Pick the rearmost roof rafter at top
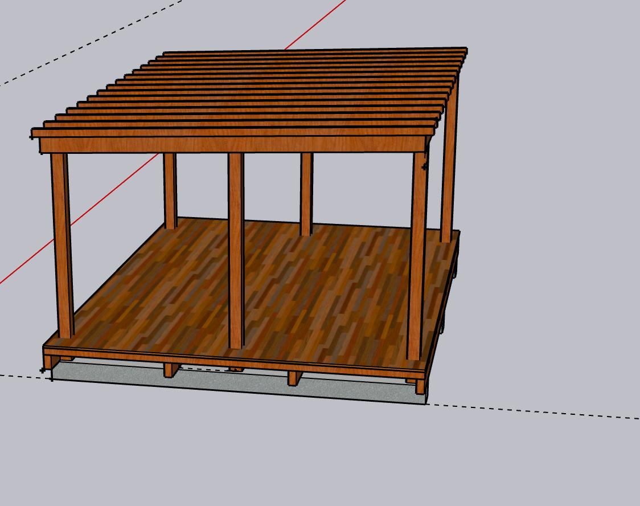 pyautogui.click(x=313, y=52)
